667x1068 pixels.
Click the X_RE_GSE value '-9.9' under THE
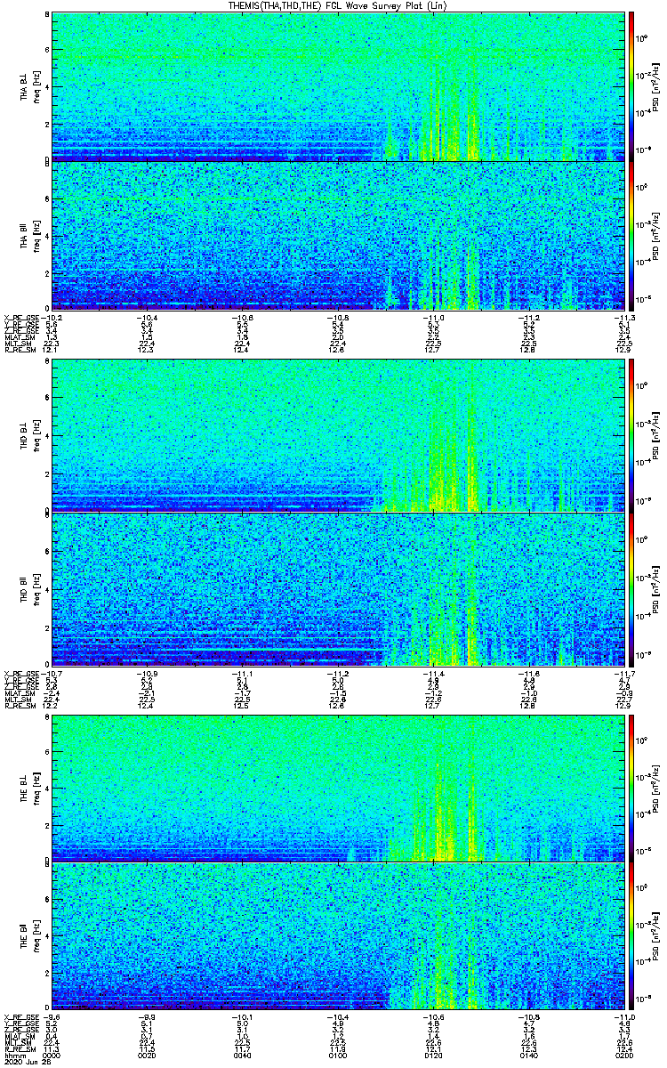click(x=146, y=1018)
